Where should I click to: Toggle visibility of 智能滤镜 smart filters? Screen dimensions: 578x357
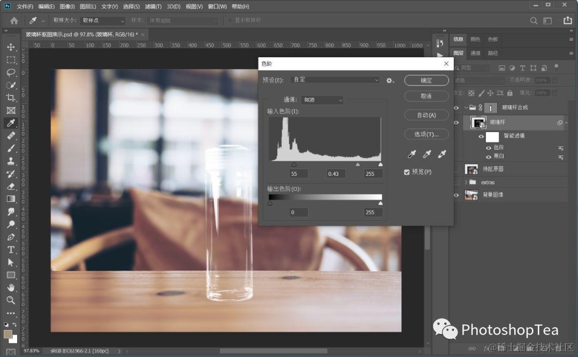click(481, 136)
